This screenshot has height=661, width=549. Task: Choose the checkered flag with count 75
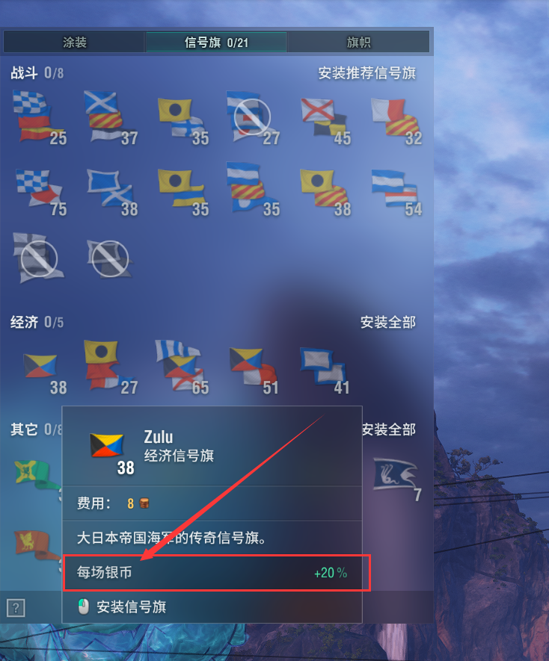40,192
